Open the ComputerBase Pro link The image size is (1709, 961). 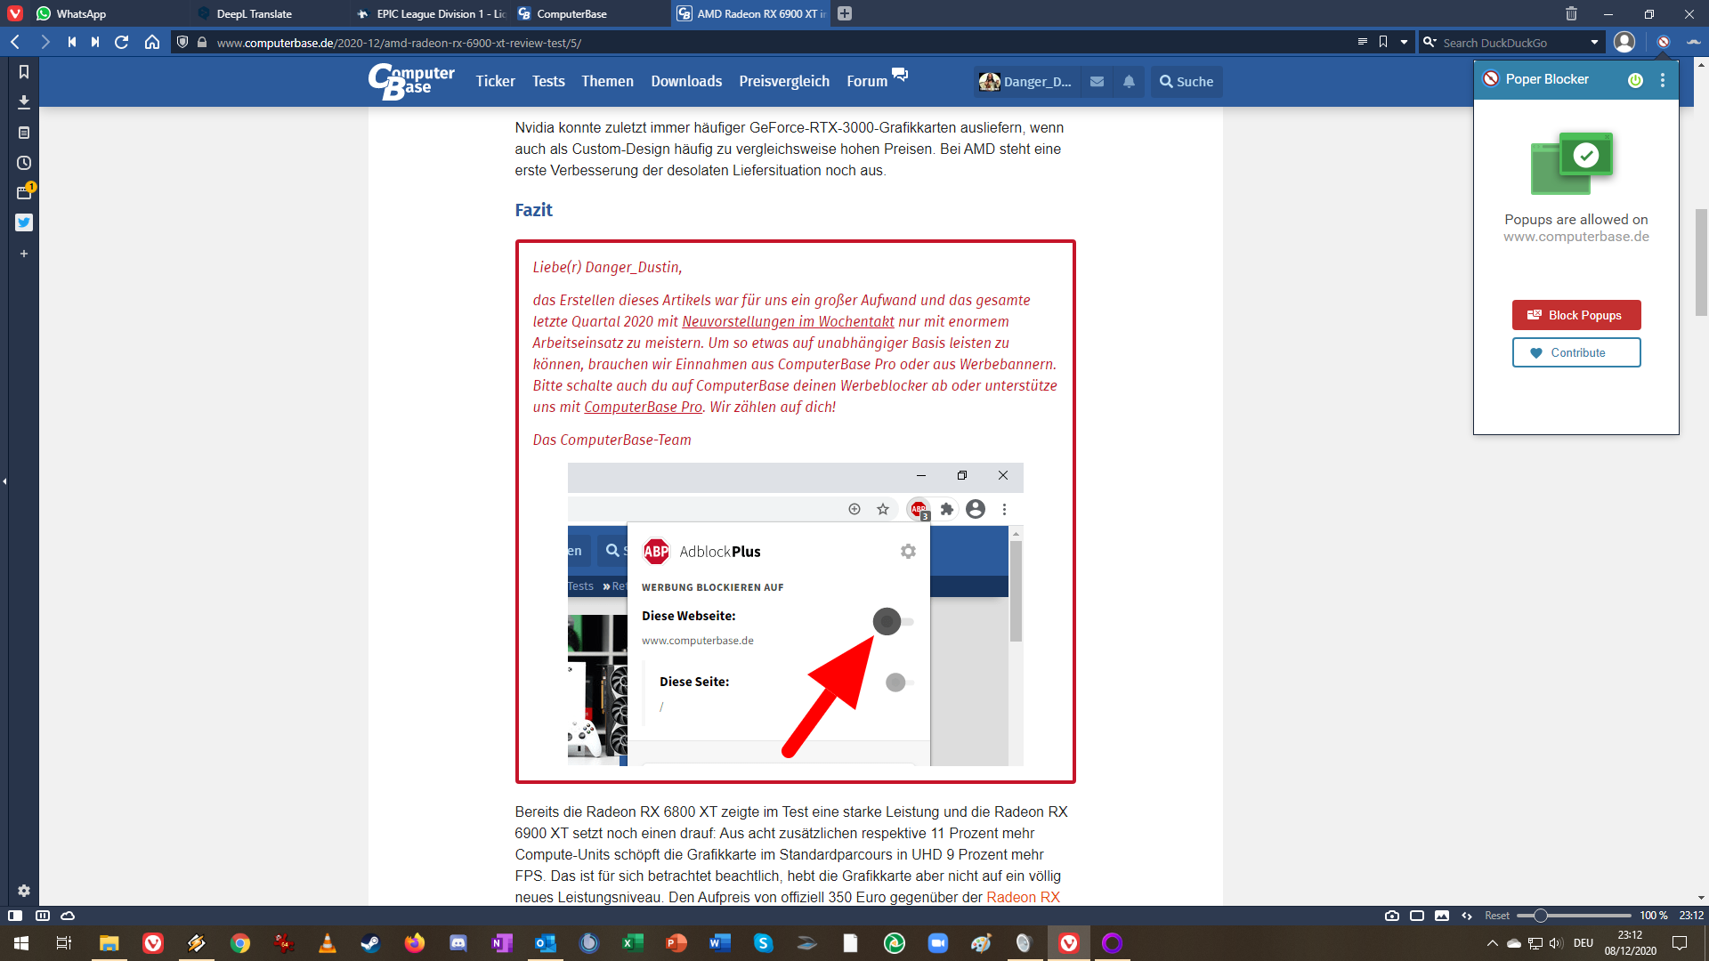[643, 407]
